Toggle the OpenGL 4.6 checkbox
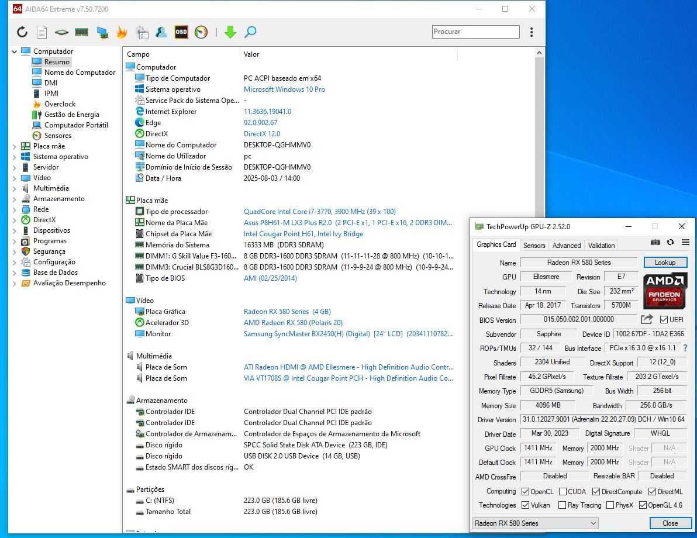Image resolution: width=697 pixels, height=538 pixels. pos(643,505)
